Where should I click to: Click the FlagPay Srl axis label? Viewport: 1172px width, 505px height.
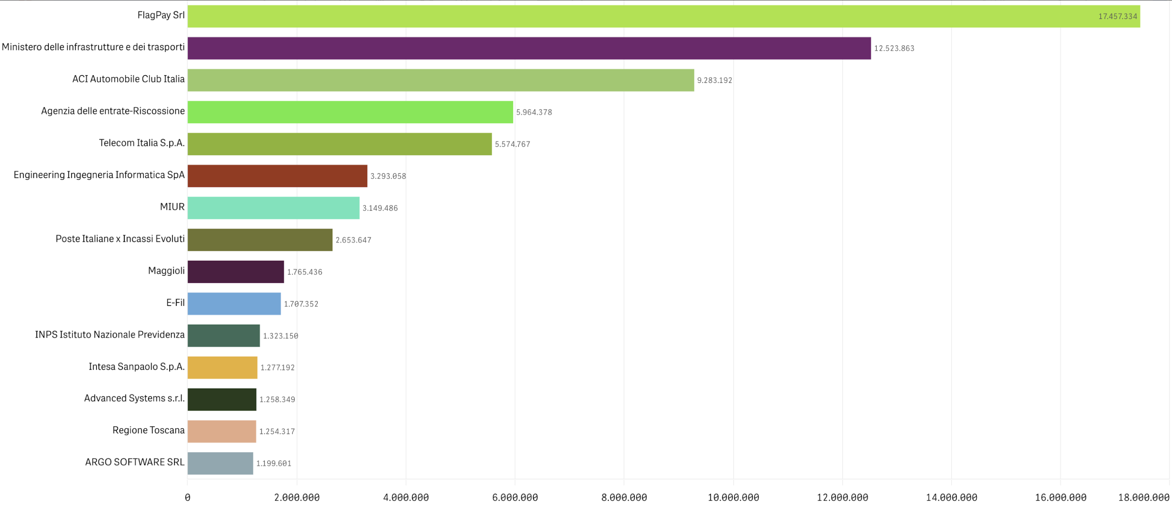[161, 15]
